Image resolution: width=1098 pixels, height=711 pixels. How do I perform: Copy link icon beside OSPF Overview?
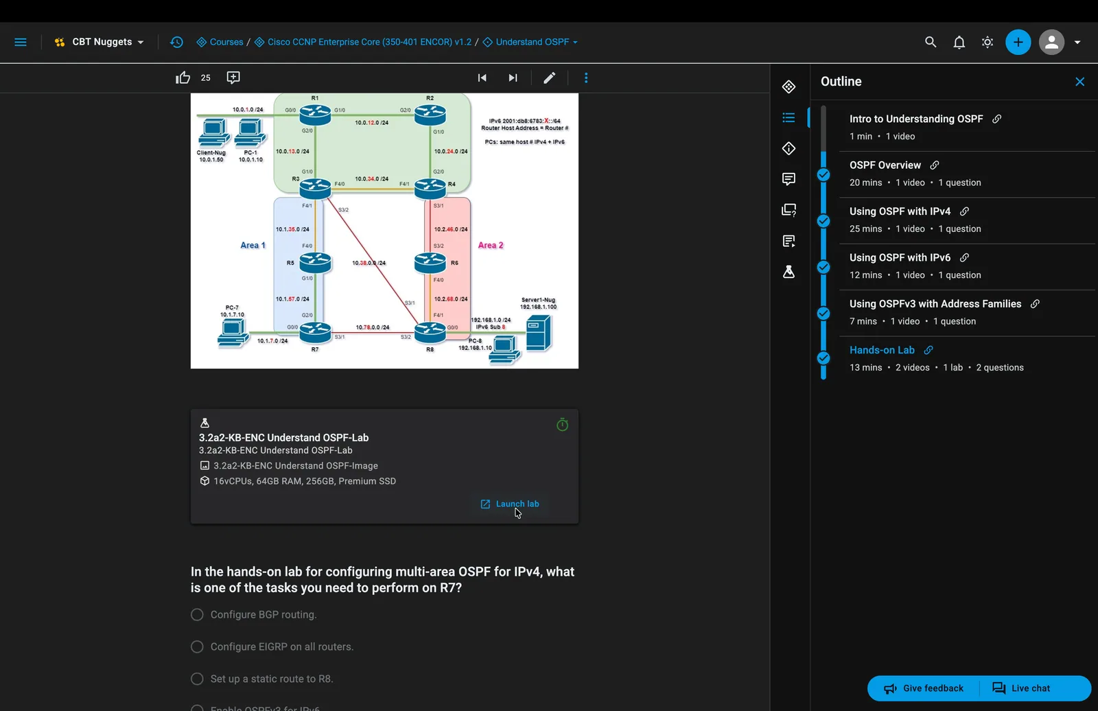point(935,165)
